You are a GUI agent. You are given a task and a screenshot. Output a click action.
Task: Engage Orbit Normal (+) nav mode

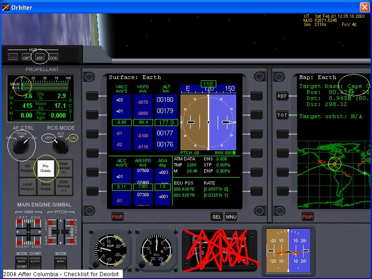[x=64, y=168]
